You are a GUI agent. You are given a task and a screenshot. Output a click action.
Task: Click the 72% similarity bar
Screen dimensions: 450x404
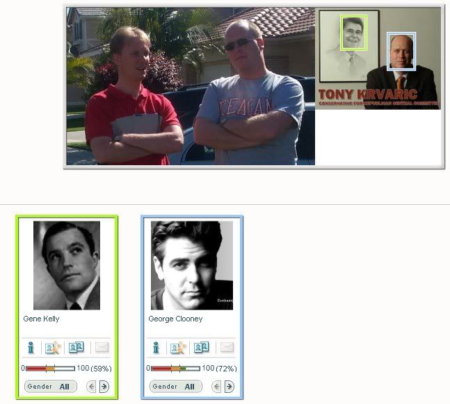[x=176, y=369]
